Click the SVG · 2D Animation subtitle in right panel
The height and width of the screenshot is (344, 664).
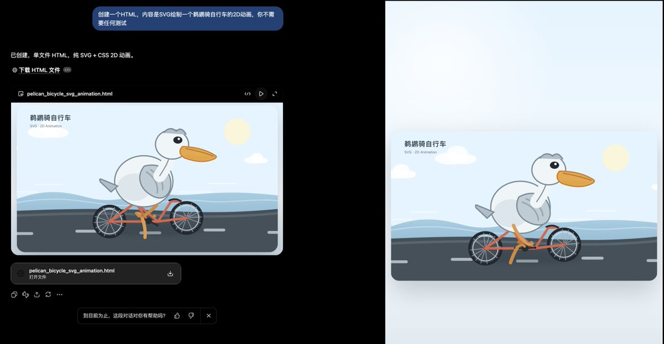click(x=421, y=152)
